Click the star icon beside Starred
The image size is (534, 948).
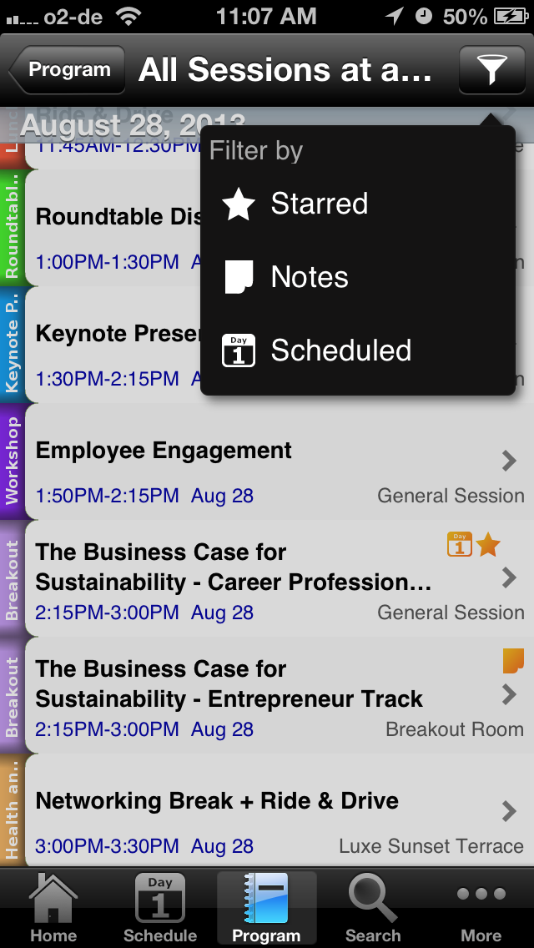click(x=239, y=204)
